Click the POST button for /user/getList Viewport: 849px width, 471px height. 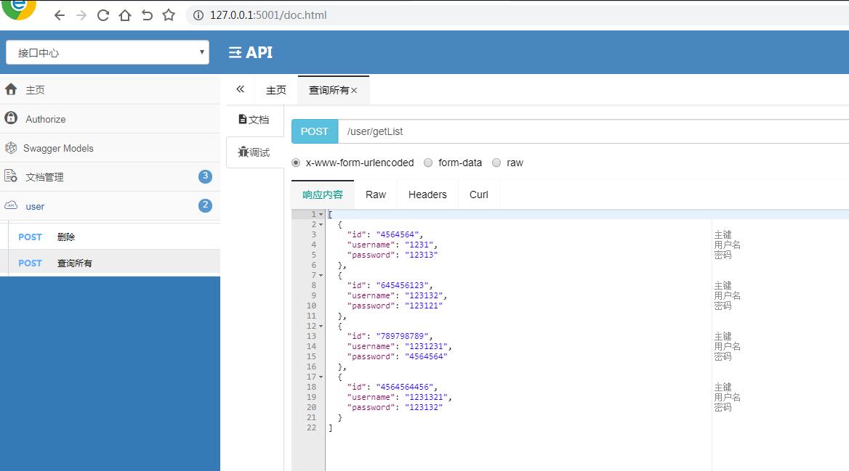(314, 131)
